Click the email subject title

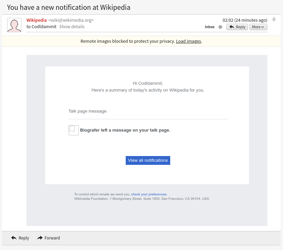point(69,7)
